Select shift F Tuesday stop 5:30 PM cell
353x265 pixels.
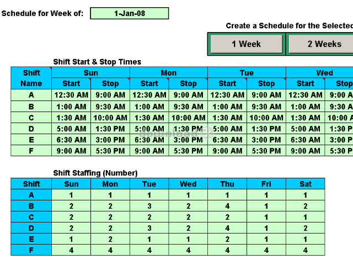(266, 151)
